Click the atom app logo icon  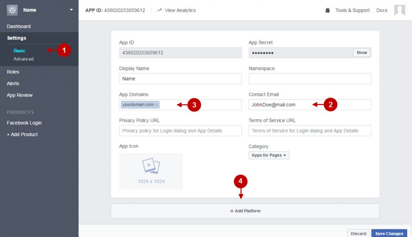tap(12, 10)
